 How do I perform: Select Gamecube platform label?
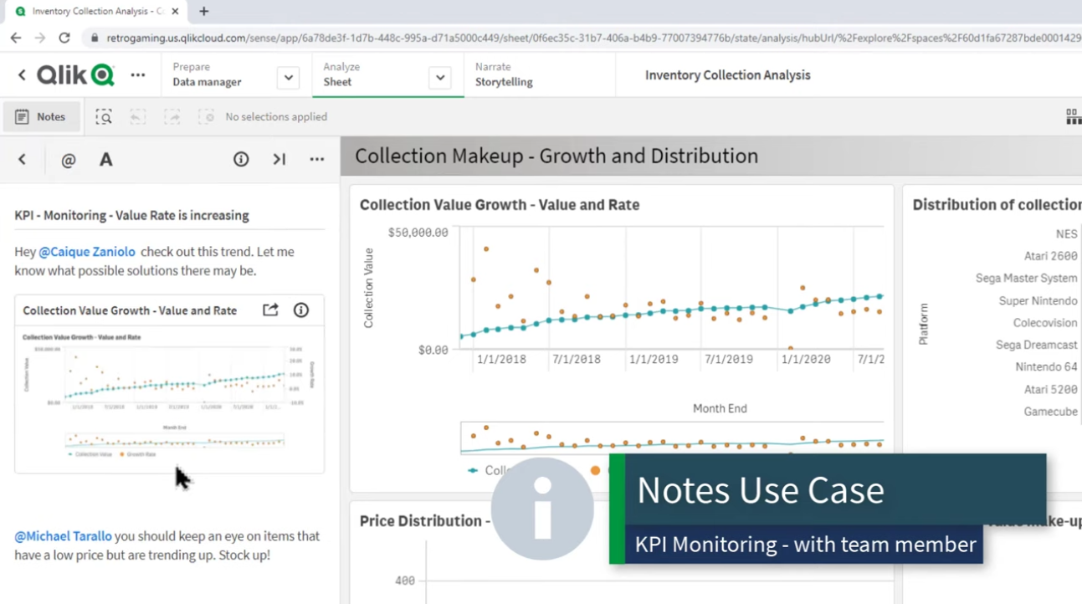point(1050,412)
